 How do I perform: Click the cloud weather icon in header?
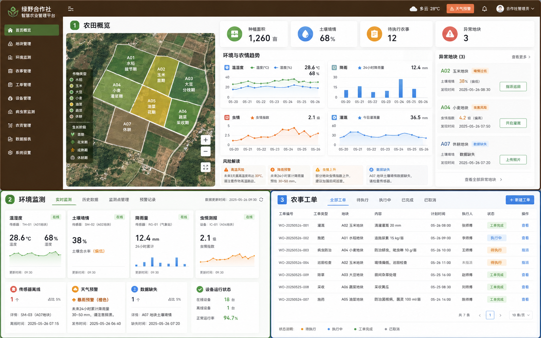tap(413, 9)
